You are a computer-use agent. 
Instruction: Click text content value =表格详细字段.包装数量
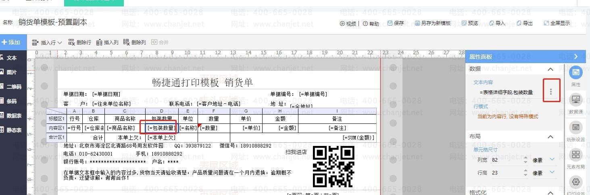pyautogui.click(x=506, y=92)
